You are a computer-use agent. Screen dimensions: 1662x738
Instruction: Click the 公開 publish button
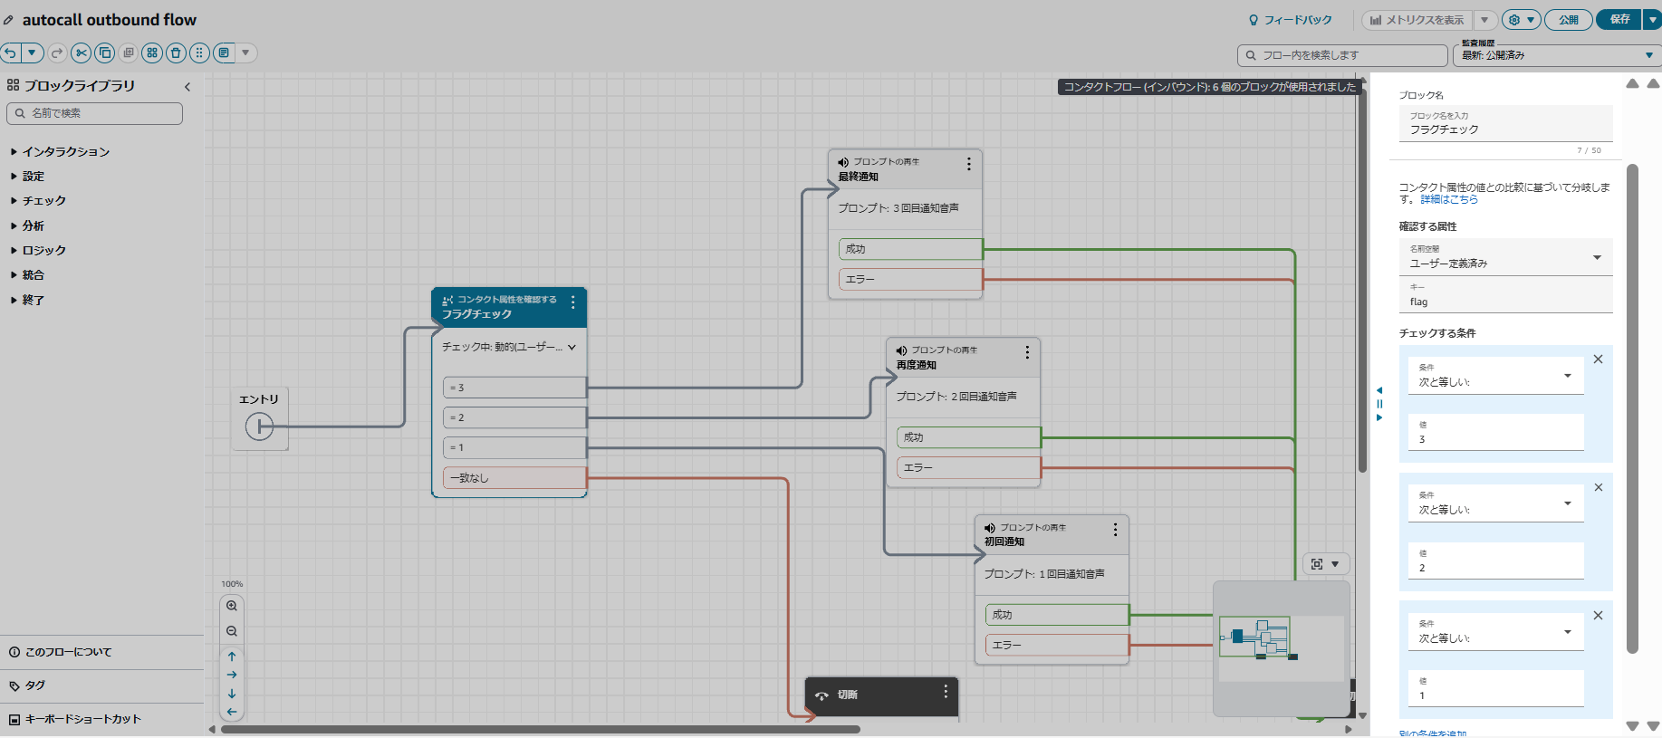pyautogui.click(x=1568, y=20)
